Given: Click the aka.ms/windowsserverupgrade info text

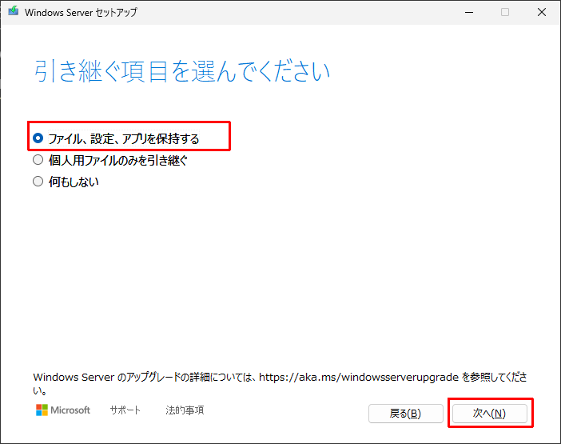Looking at the screenshot, I should click(x=280, y=383).
